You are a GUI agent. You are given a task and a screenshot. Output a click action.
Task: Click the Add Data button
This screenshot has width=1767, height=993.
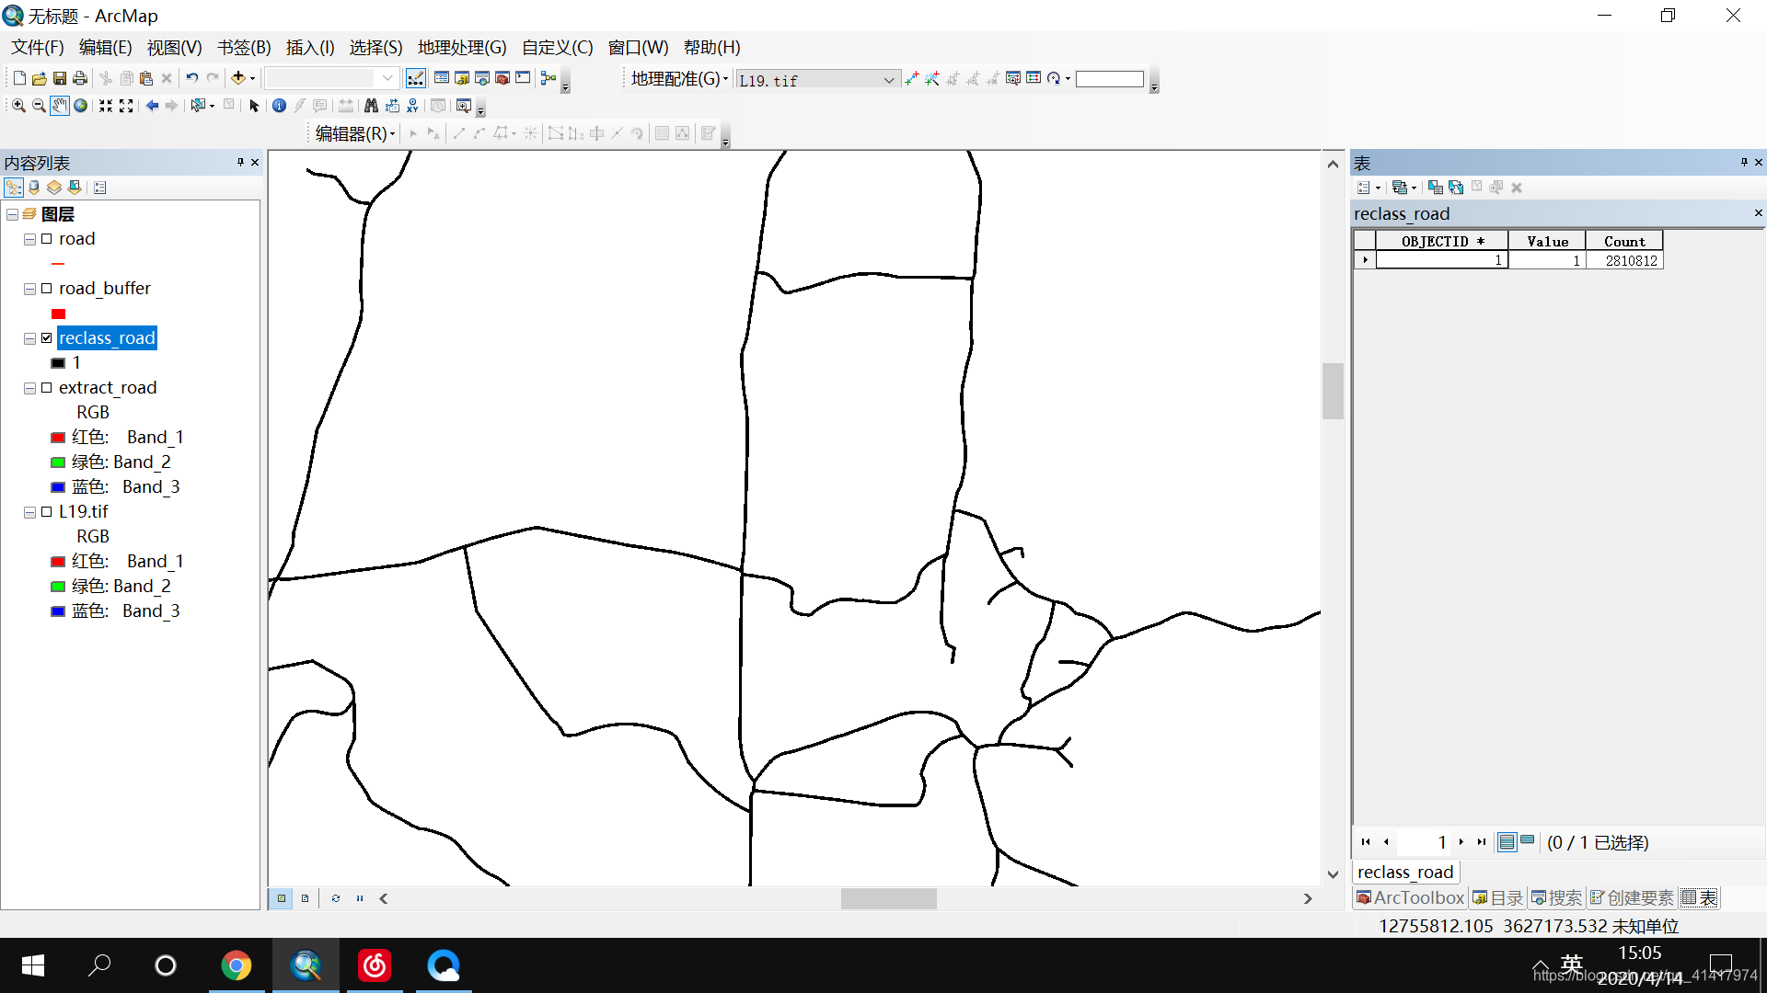(x=237, y=78)
